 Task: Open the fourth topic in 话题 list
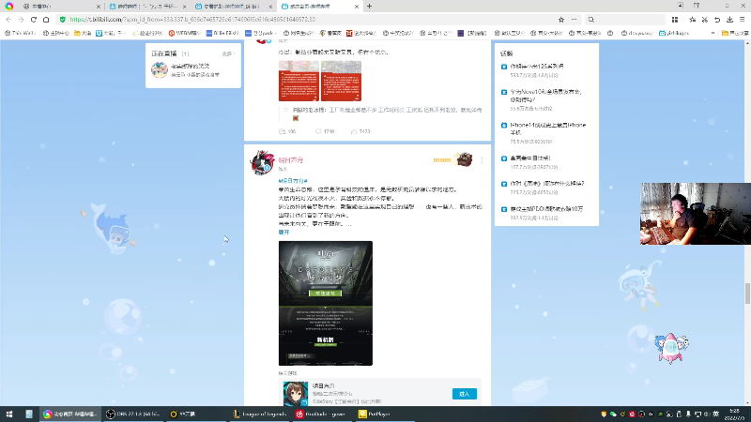click(x=530, y=158)
